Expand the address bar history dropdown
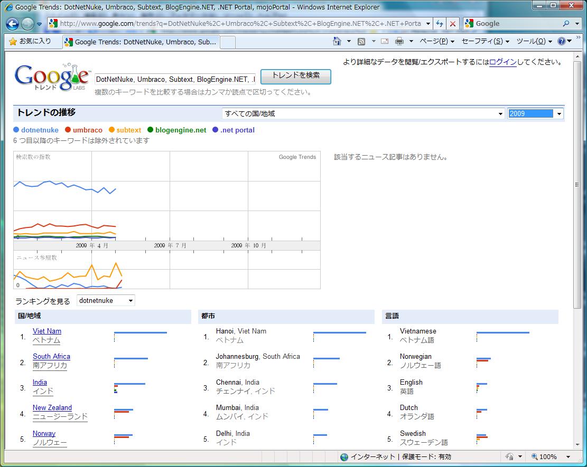The image size is (587, 467). 428,24
